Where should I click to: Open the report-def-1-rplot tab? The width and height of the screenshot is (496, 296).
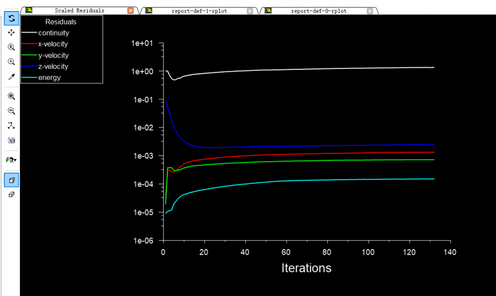click(x=196, y=10)
